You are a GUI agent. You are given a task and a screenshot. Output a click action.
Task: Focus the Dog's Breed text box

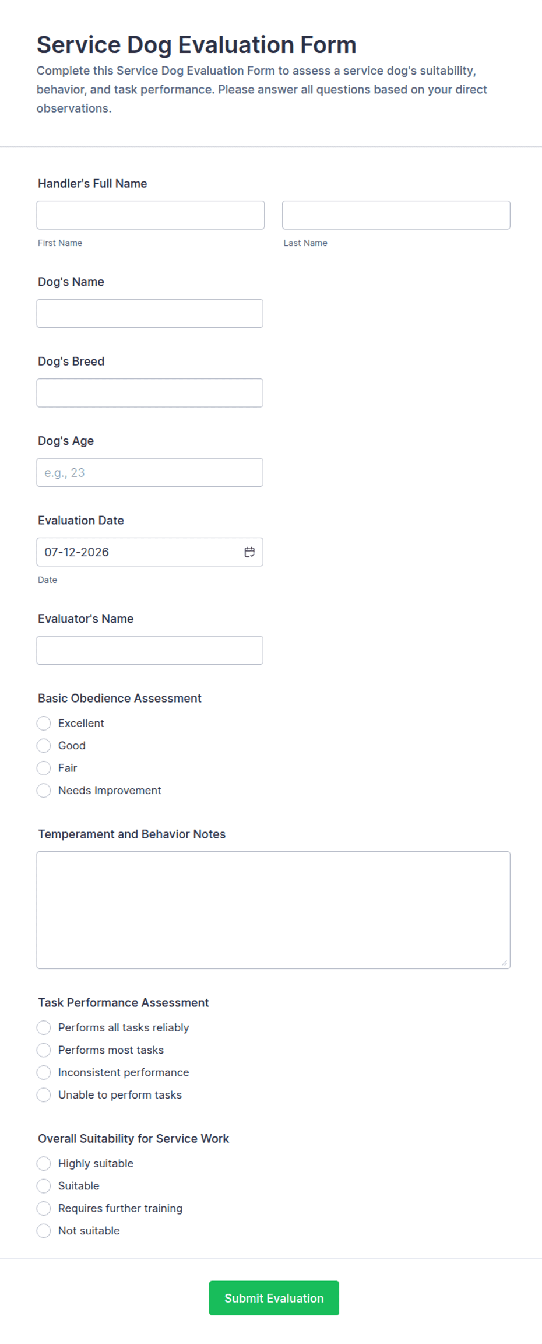(150, 393)
